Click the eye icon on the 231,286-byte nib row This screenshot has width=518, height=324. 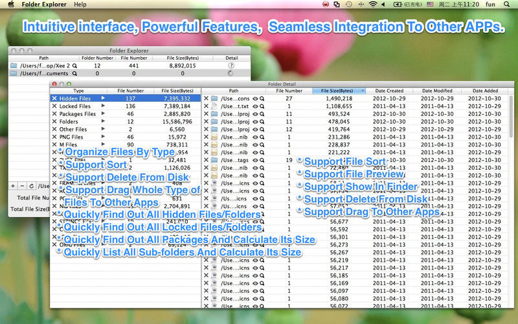pos(255,137)
